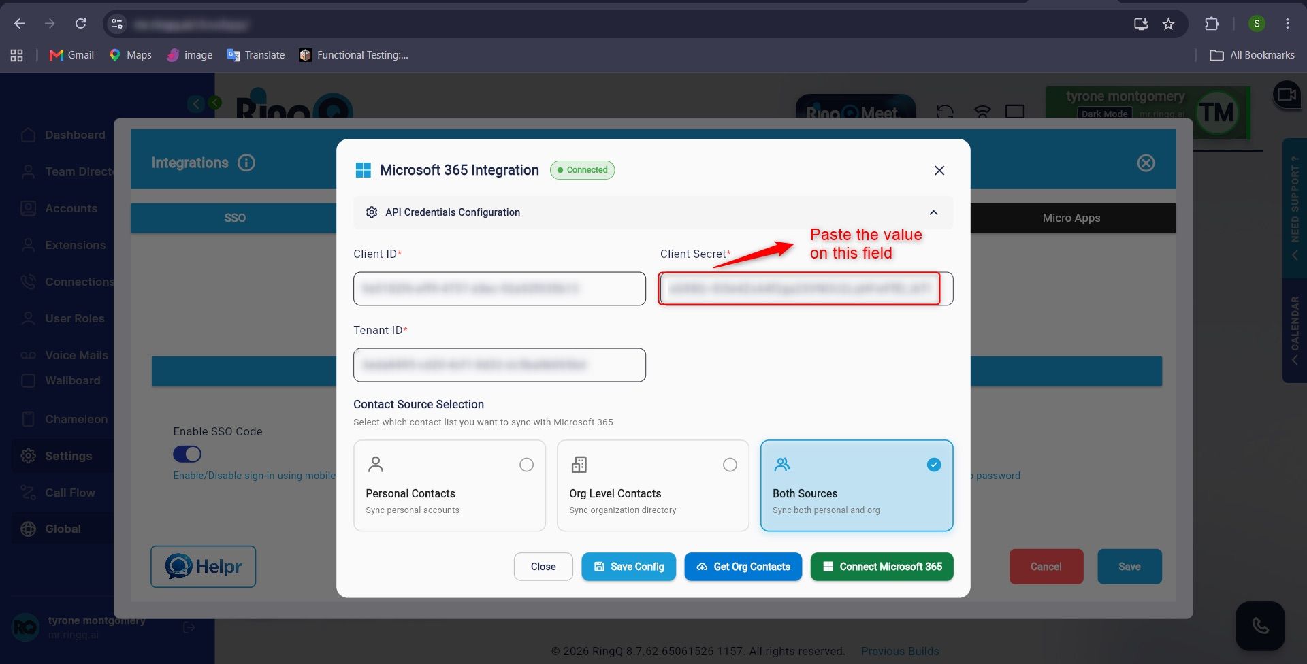Open User Roles from the sidebar
Screen dimensions: 1307x664
tap(63, 318)
